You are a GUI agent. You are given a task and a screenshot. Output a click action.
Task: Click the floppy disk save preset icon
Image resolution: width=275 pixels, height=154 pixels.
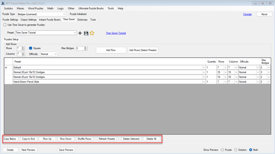point(86,33)
